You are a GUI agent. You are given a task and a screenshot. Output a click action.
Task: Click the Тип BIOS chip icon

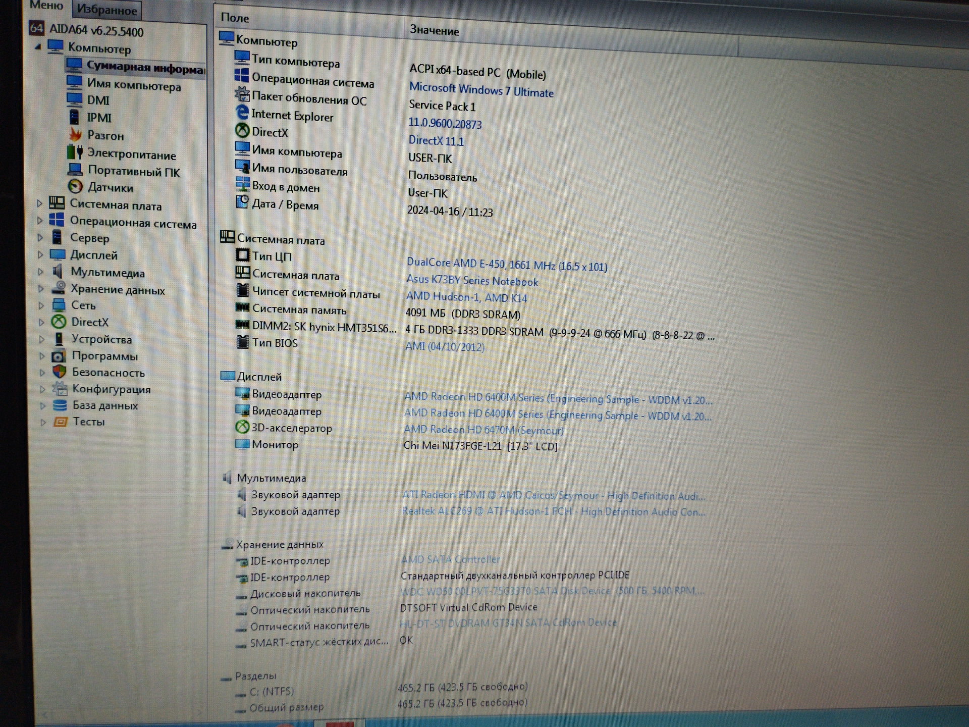(243, 342)
